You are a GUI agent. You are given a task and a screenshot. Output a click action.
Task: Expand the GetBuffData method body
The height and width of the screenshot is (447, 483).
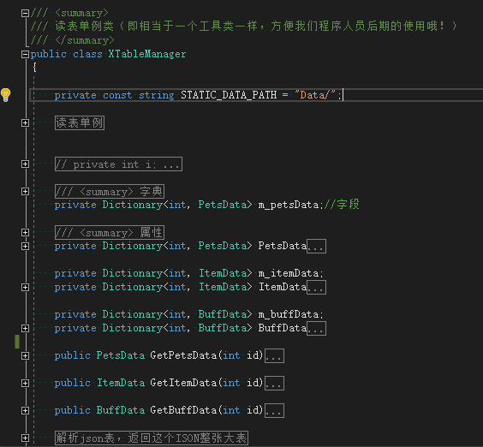click(25, 410)
